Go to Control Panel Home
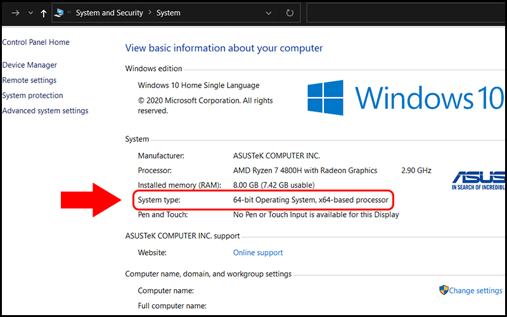507x317 pixels. click(36, 42)
